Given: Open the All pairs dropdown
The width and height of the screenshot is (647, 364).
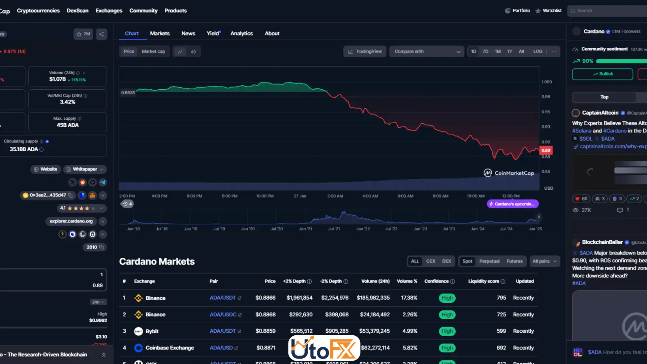Looking at the screenshot, I should point(545,261).
